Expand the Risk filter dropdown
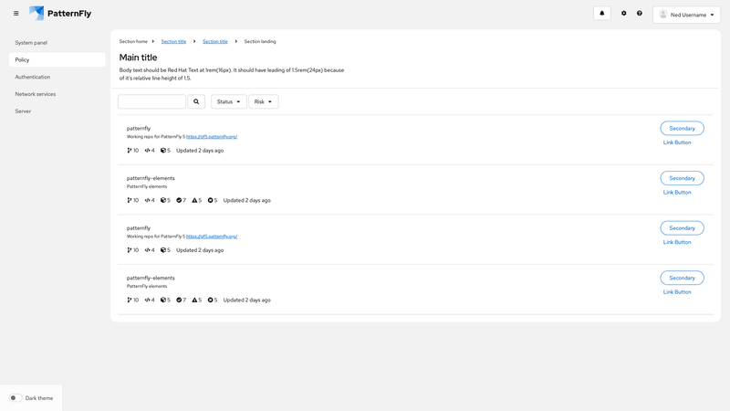The height and width of the screenshot is (411, 730). tap(263, 101)
